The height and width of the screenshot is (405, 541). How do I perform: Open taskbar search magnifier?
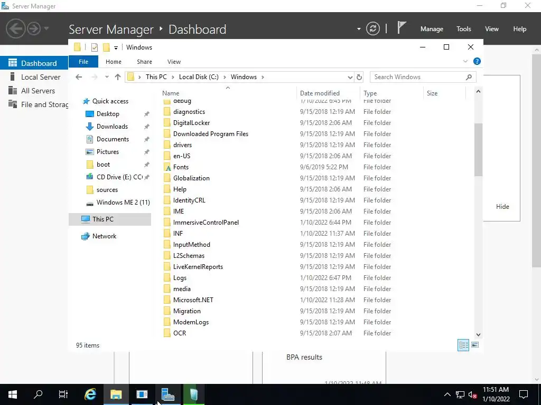38,394
